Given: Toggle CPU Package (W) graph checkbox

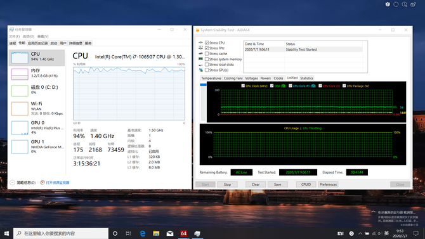Looking at the screenshot, I should [x=344, y=86].
